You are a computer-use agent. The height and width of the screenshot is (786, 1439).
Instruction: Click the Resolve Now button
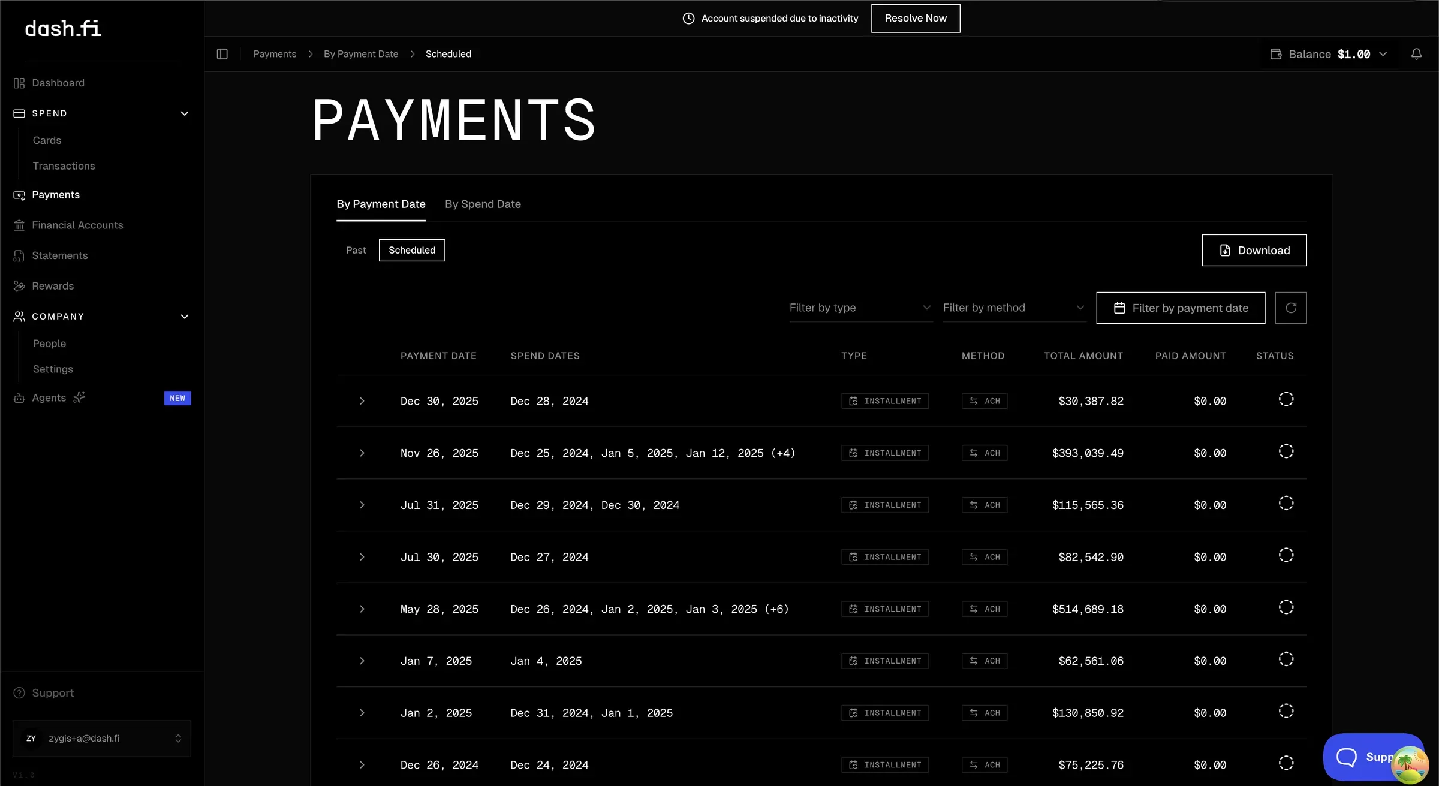tap(916, 19)
